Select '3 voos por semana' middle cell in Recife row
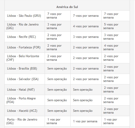 pos(86,37)
